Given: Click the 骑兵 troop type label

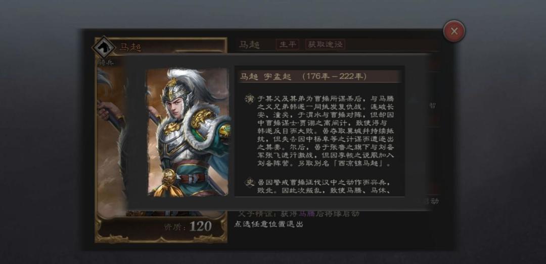Looking at the screenshot, I should (106, 63).
